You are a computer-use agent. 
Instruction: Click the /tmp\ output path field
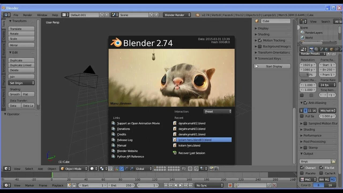click(315, 161)
